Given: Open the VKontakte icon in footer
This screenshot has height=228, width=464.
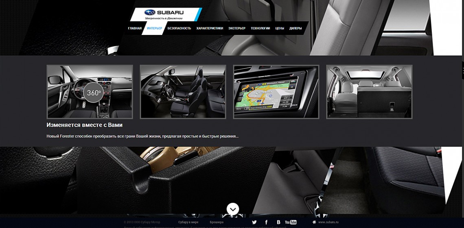Looking at the screenshot, I should click(278, 222).
